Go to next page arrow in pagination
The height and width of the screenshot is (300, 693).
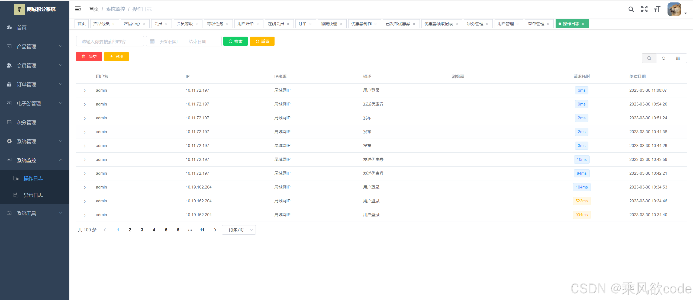(215, 230)
